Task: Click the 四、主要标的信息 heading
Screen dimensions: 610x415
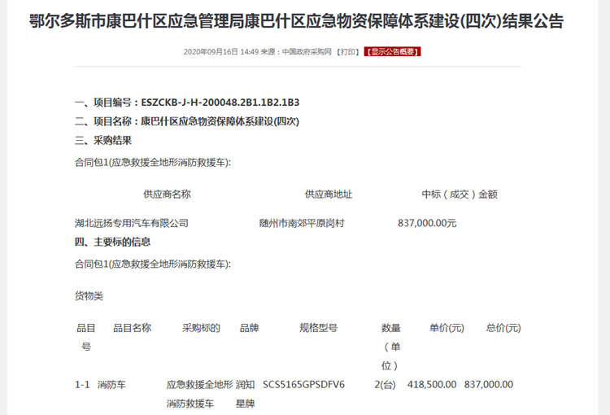Action: coord(112,242)
